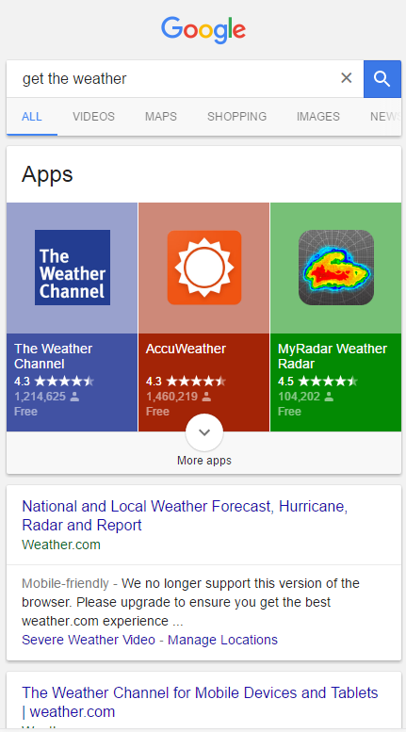Open The Weather Channel app icon
This screenshot has height=732, width=406.
click(x=73, y=268)
